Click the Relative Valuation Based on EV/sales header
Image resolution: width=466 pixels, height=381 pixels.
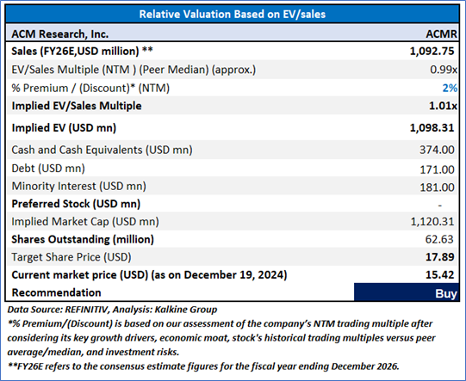233,14
